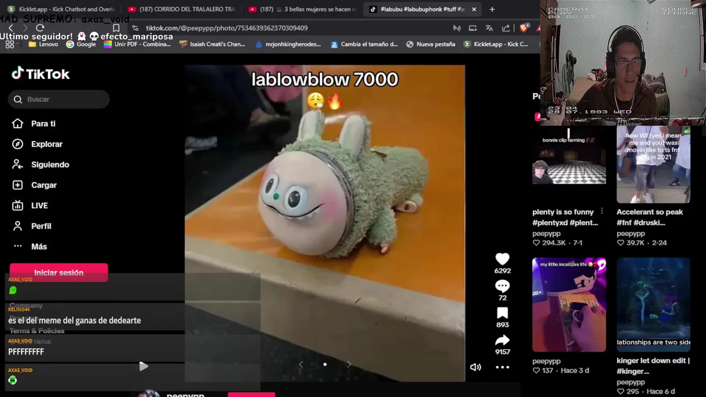Share the post using arrow icon
Screen dimensions: 706x397
click(502, 340)
